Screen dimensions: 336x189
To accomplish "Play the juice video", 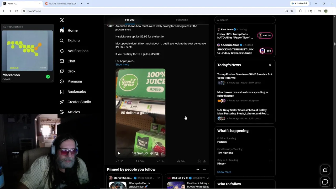I will click(x=119, y=153).
